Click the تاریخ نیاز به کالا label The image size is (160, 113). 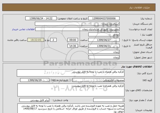pyautogui.click(x=59, y=80)
